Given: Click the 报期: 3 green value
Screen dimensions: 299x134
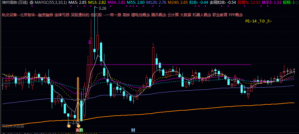Looking at the screenshot, I should tap(288, 3).
